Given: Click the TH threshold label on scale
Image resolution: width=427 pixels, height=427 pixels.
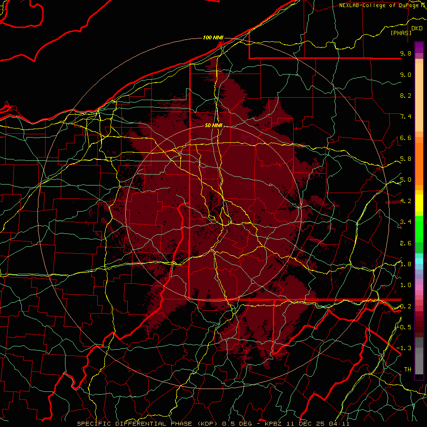Looking at the screenshot, I should click(x=408, y=370).
